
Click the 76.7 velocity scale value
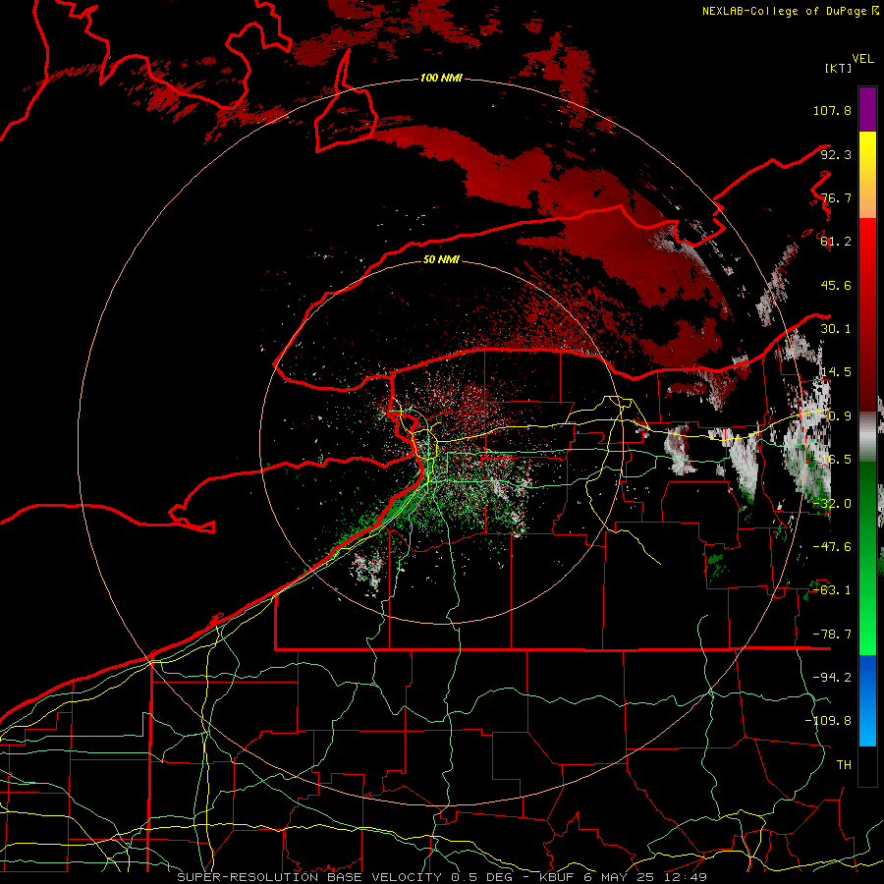[836, 197]
